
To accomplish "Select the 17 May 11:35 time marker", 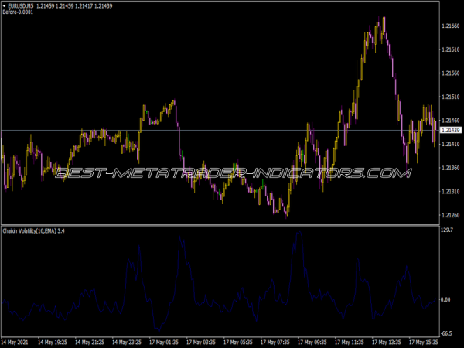I will (x=351, y=341).
